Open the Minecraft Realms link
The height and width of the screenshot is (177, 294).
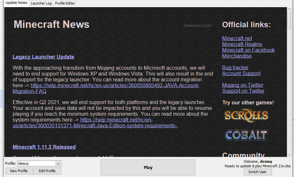point(242,44)
